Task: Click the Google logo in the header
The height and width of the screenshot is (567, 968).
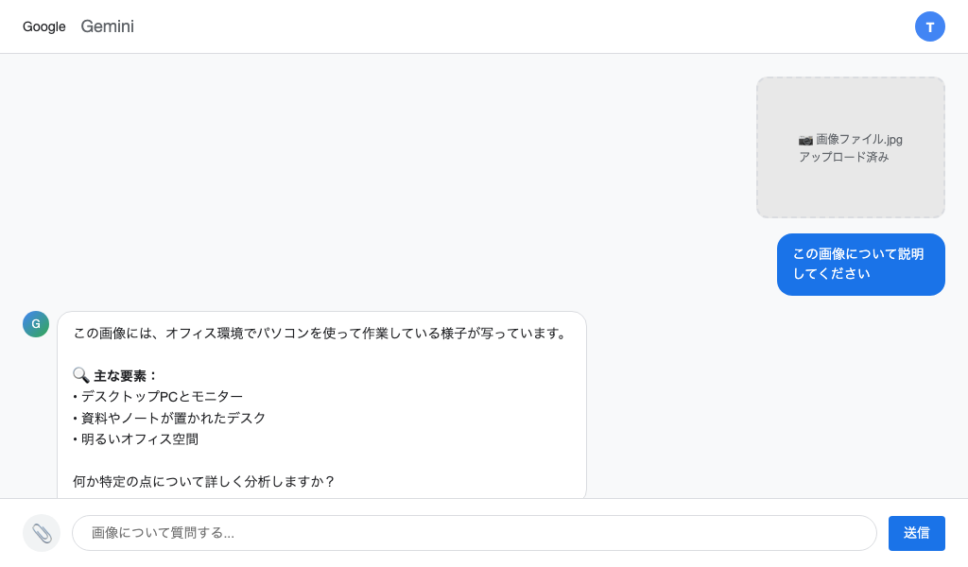Action: (x=43, y=26)
